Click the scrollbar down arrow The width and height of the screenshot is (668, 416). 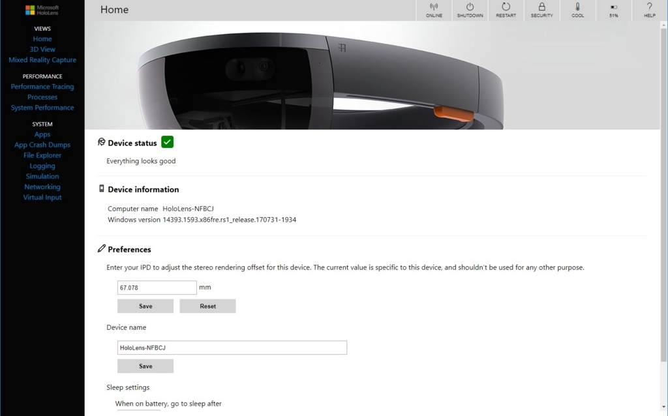coord(663,408)
